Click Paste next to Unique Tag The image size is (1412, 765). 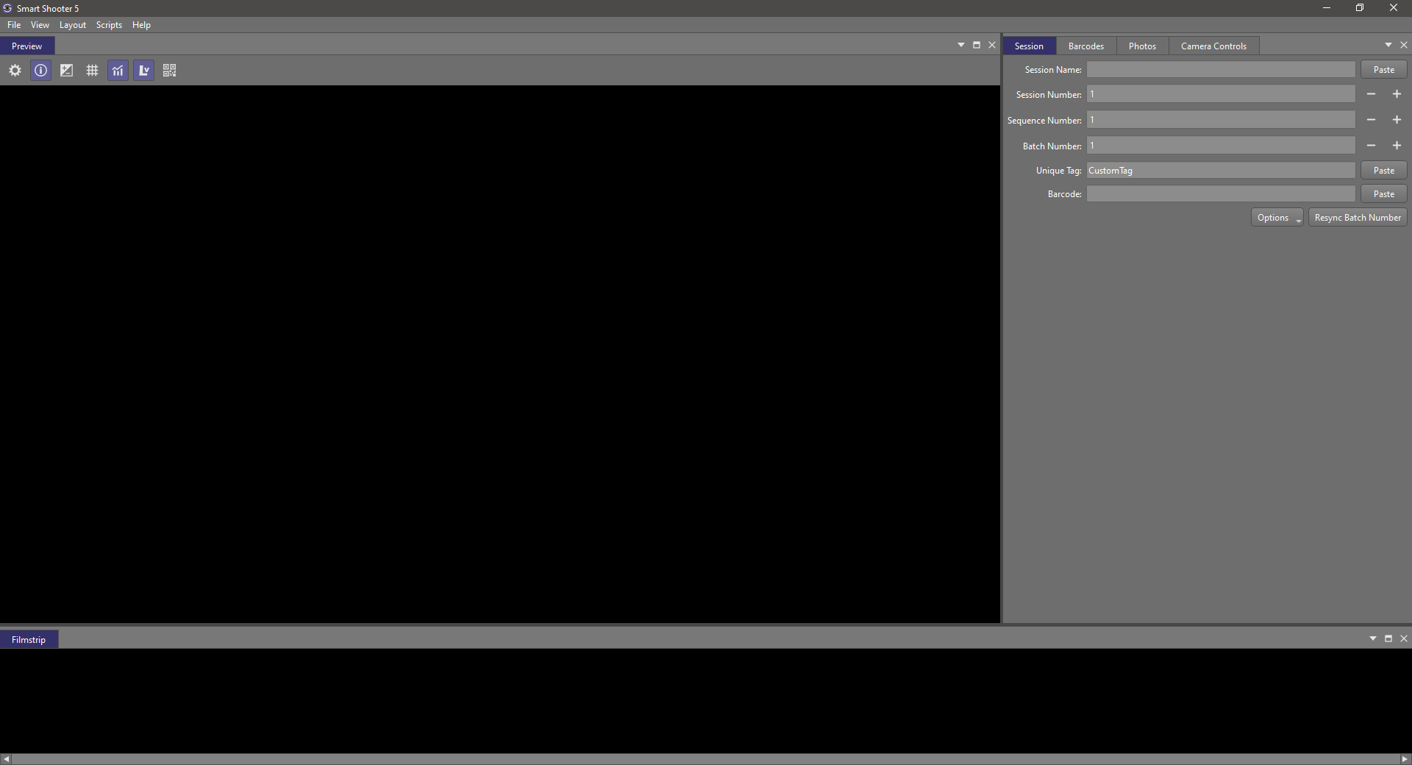click(1383, 171)
